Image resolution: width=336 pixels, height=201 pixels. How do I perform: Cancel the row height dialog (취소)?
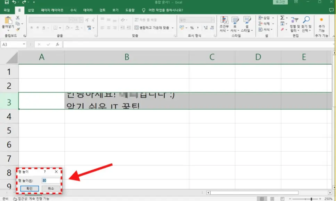pyautogui.click(x=50, y=188)
